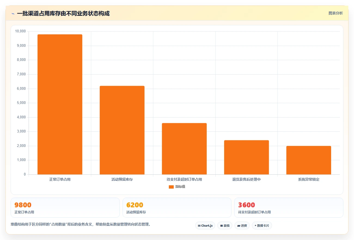Open the 9800 正常订单占用 card
This screenshot has width=354, height=240.
[x=65, y=208]
